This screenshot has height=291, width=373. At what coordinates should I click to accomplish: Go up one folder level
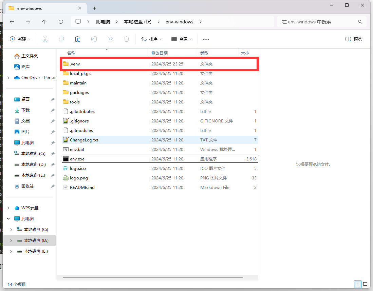pyautogui.click(x=44, y=22)
